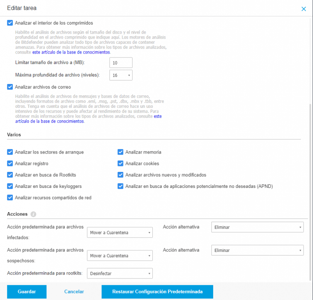Toggle Analizar archivos de correo checkbox
This screenshot has height=300, width=313.
(10, 87)
